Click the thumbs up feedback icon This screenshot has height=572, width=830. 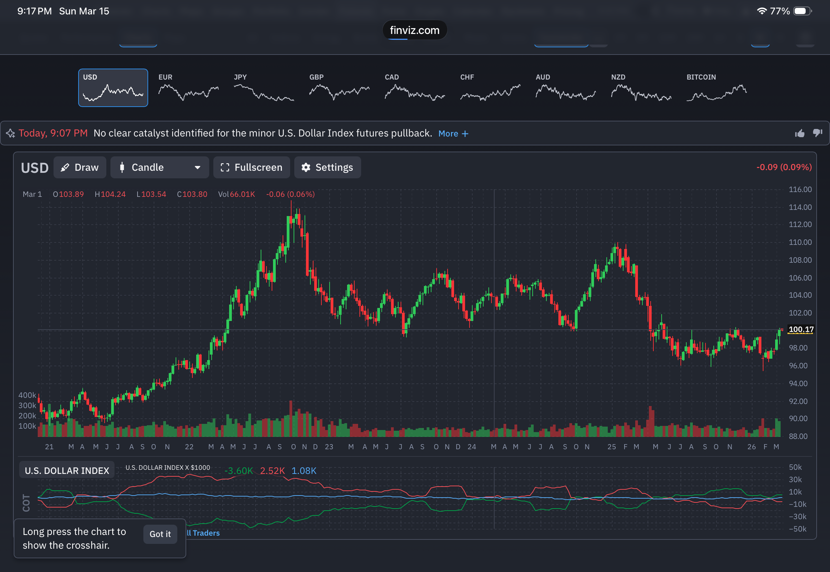[x=799, y=133]
